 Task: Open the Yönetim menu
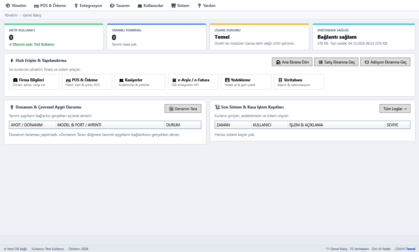click(16, 6)
